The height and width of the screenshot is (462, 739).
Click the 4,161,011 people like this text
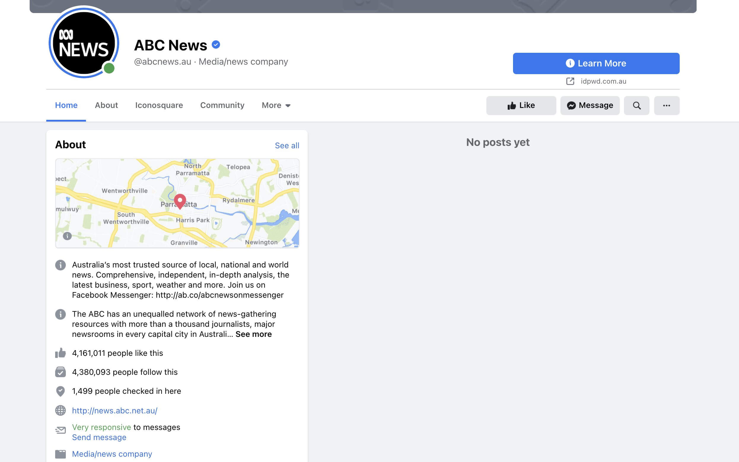pos(117,353)
